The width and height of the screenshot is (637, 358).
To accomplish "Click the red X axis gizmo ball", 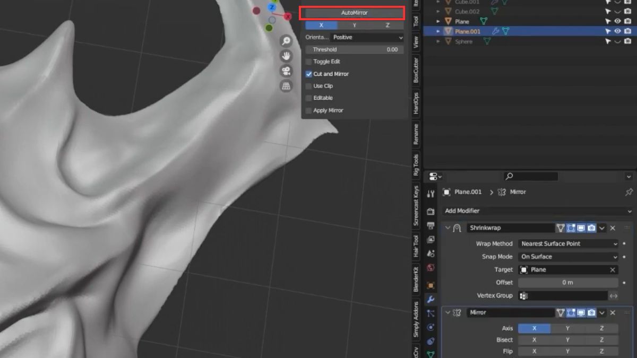I will tap(288, 16).
